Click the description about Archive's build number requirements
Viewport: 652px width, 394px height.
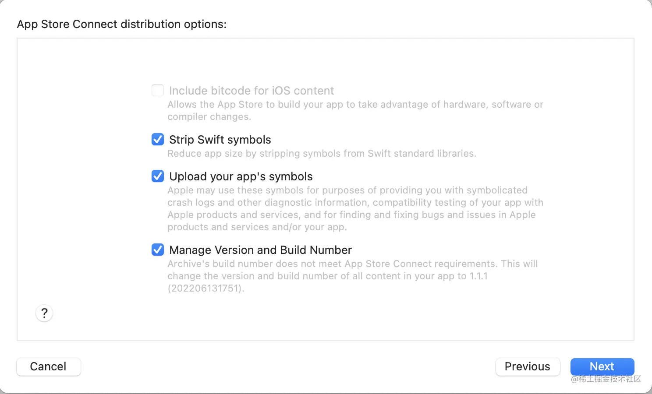[x=352, y=270]
